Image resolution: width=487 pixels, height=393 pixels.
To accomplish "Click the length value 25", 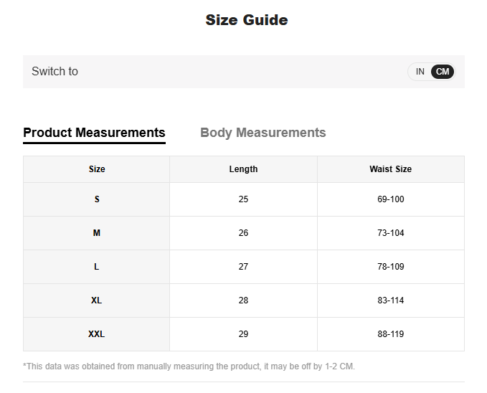I will (243, 199).
